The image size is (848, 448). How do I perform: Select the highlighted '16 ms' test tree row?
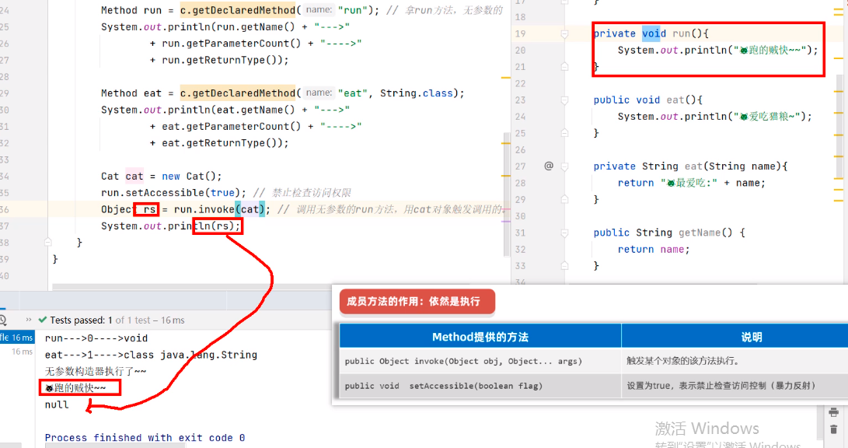click(17, 337)
